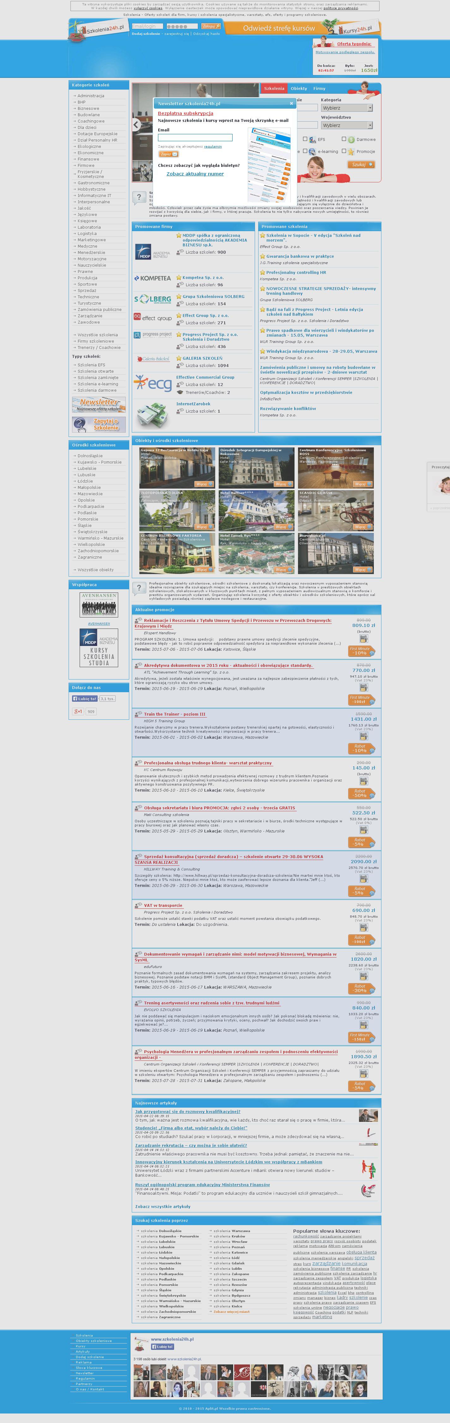The width and height of the screenshot is (450, 1423).
Task: Close the newsletter popup with the X
Action: coord(292,103)
